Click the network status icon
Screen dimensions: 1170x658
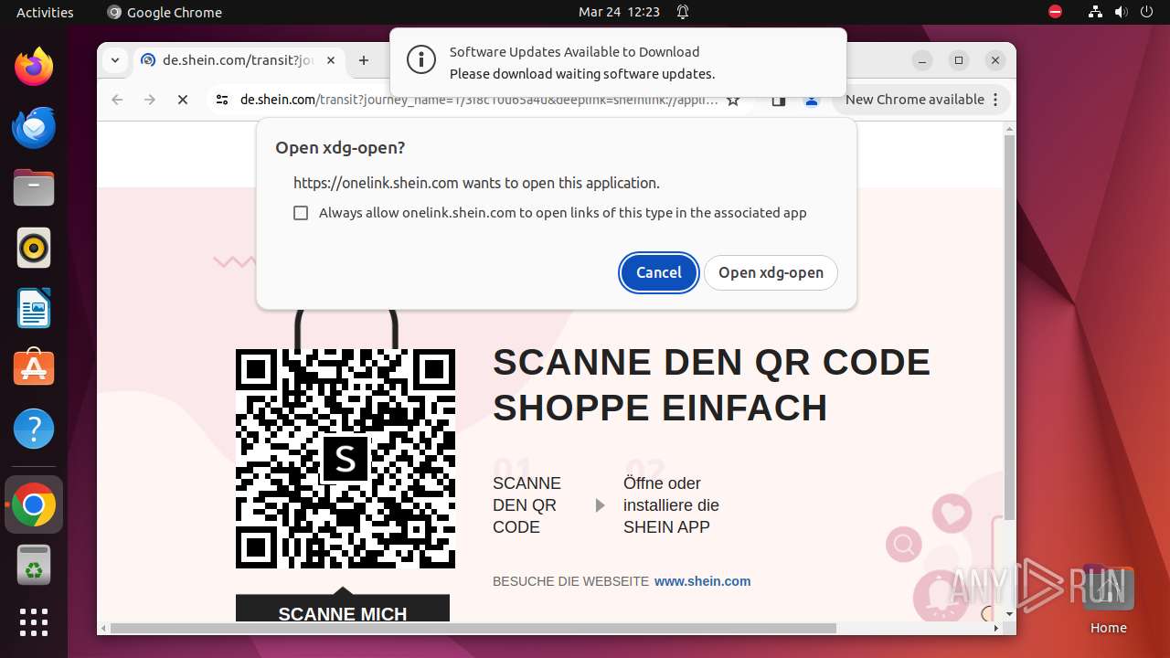pyautogui.click(x=1095, y=12)
